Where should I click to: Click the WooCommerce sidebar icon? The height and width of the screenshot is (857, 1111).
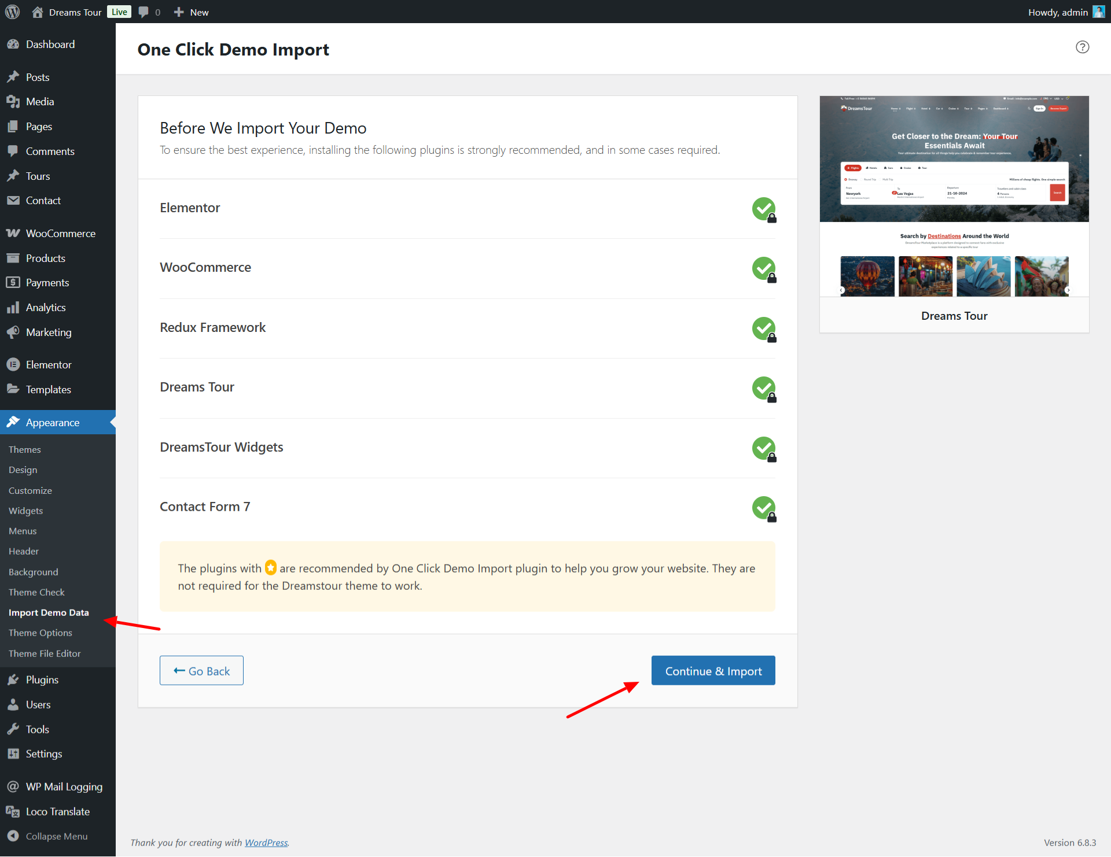tap(13, 234)
